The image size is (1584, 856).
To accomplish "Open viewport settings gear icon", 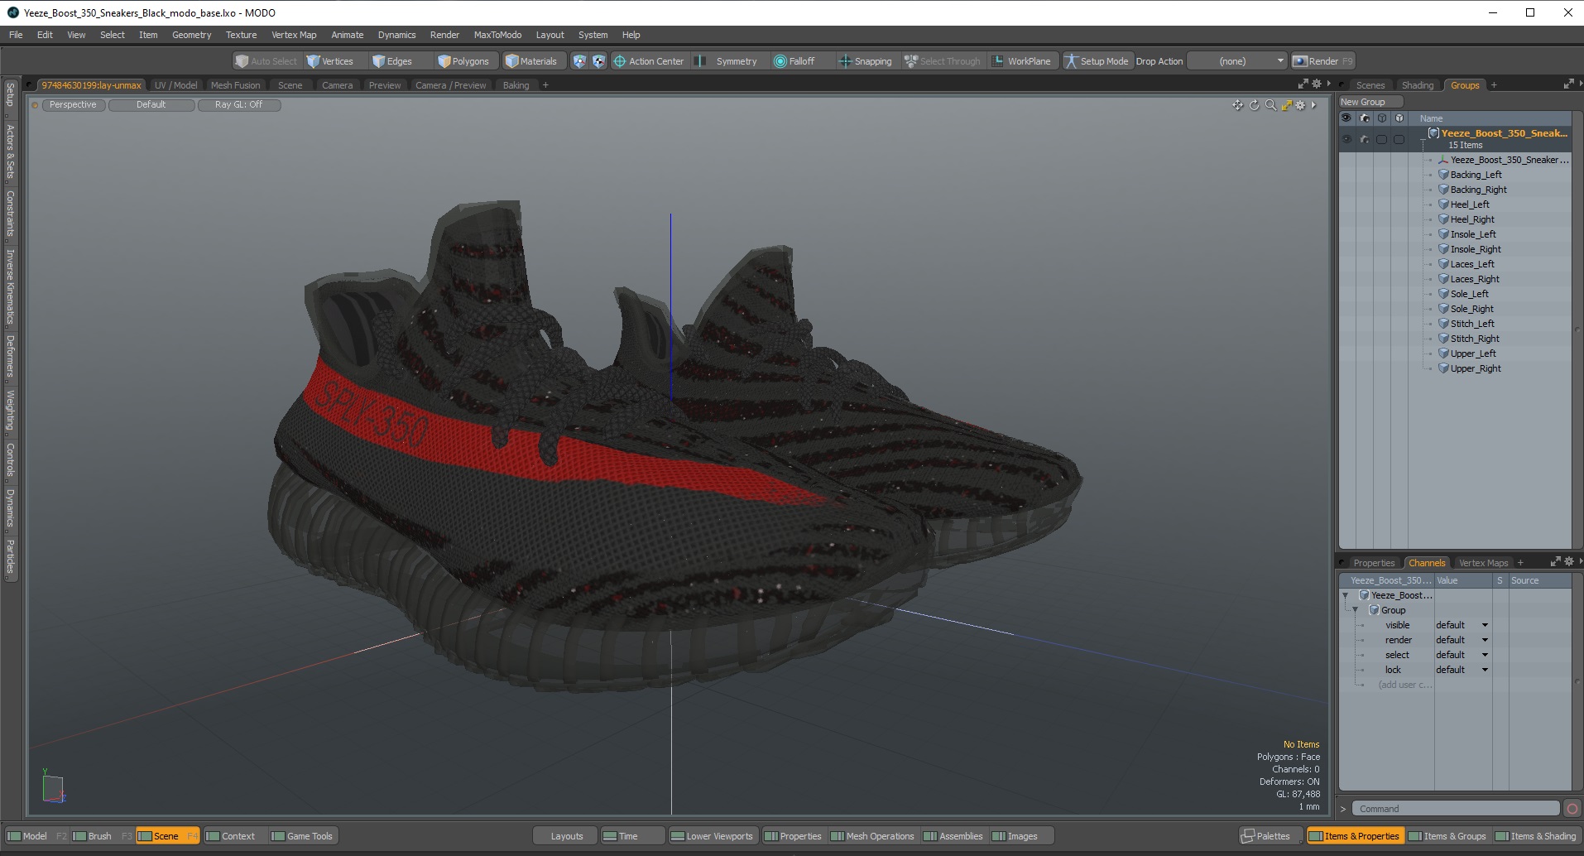I will (1300, 105).
